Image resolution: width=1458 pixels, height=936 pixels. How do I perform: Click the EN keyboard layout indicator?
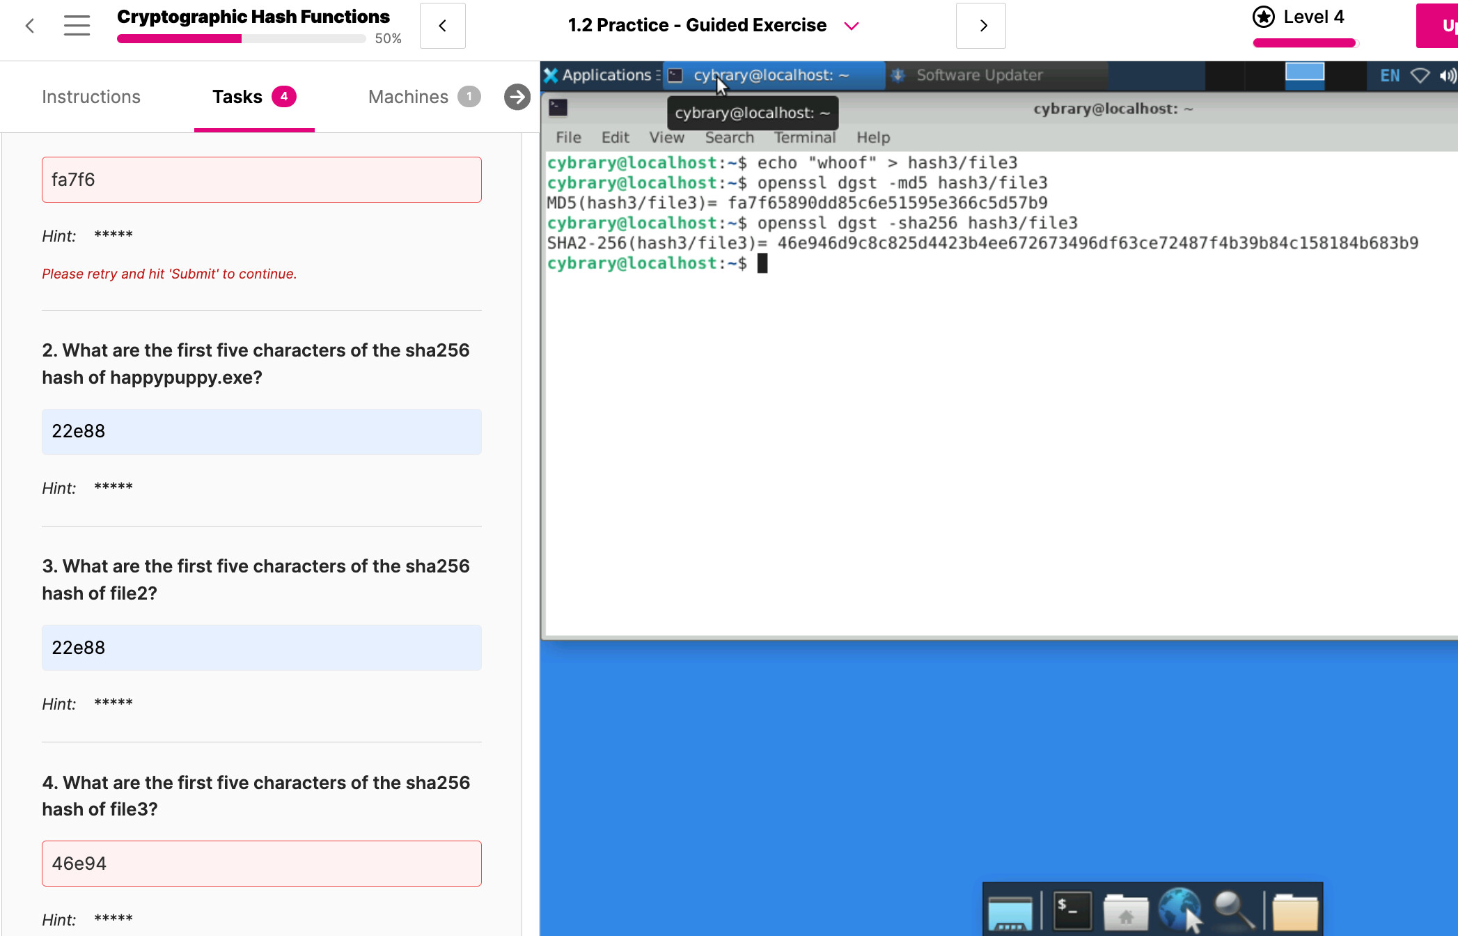coord(1389,75)
